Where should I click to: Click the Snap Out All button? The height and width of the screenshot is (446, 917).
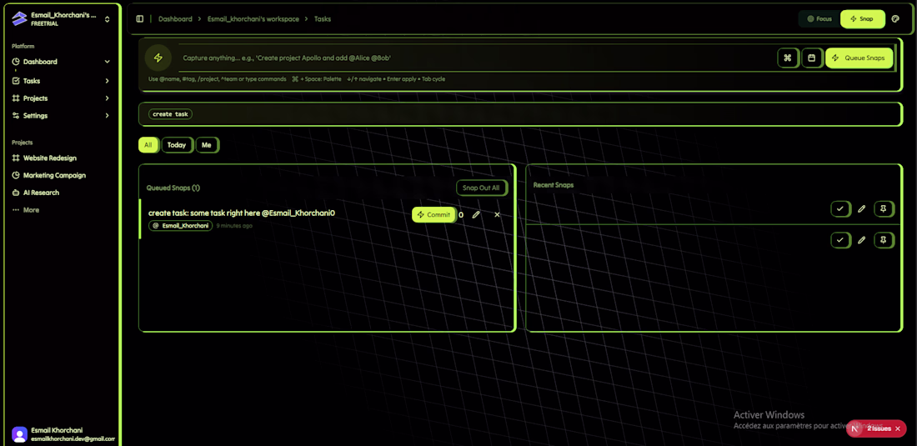(x=481, y=188)
